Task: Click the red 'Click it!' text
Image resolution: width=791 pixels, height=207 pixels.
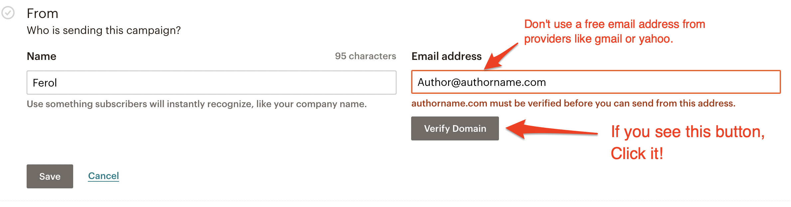Action: pos(637,153)
